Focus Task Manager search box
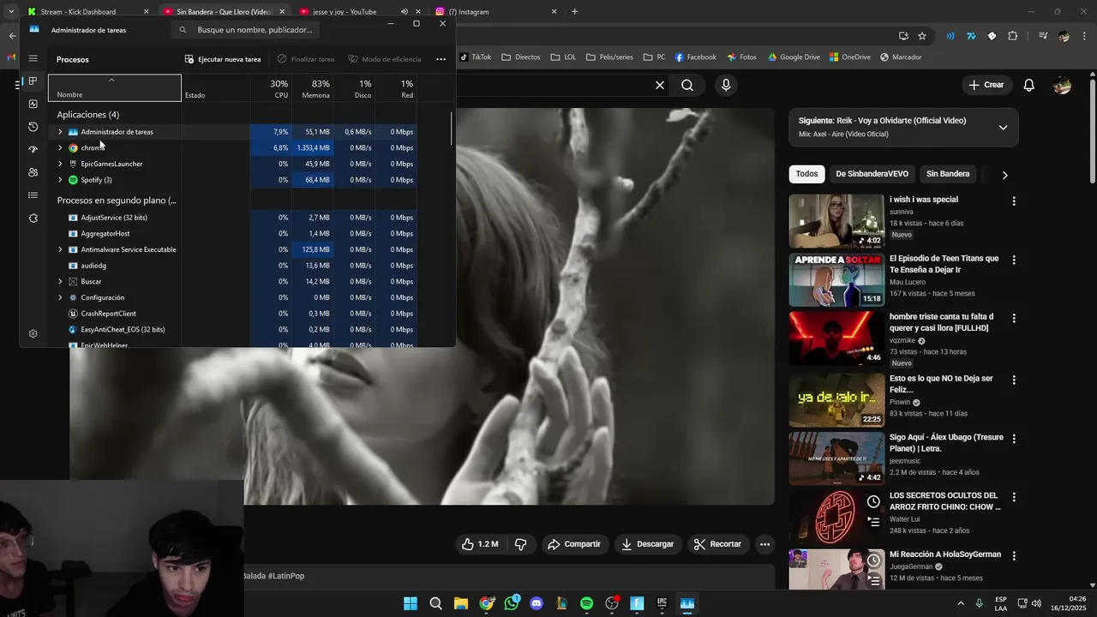The height and width of the screenshot is (617, 1097). click(245, 30)
